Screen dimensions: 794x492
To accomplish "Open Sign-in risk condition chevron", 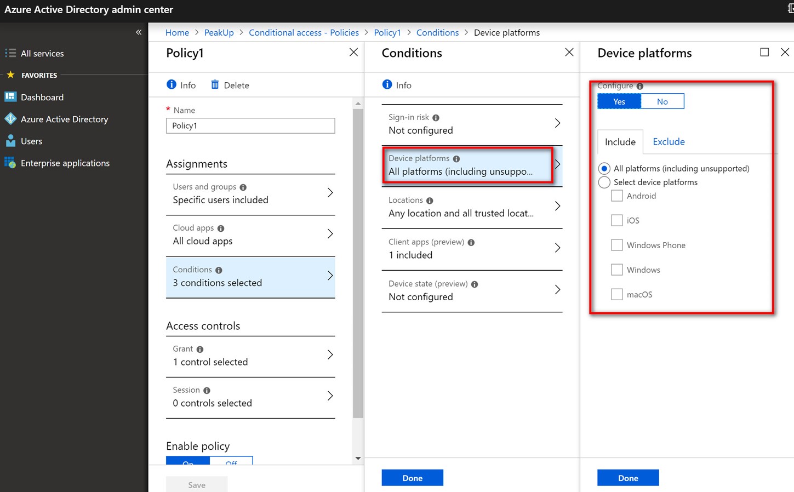I will click(x=557, y=123).
